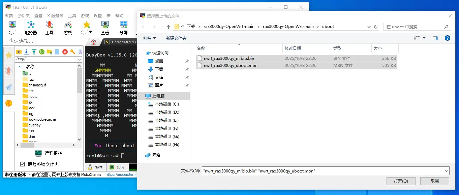Click the download arrow icon in SFTP toolbar
Screen dimensions: 459x195
pos(26,52)
